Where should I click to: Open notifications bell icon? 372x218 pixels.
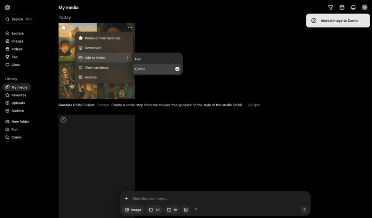[x=353, y=7]
